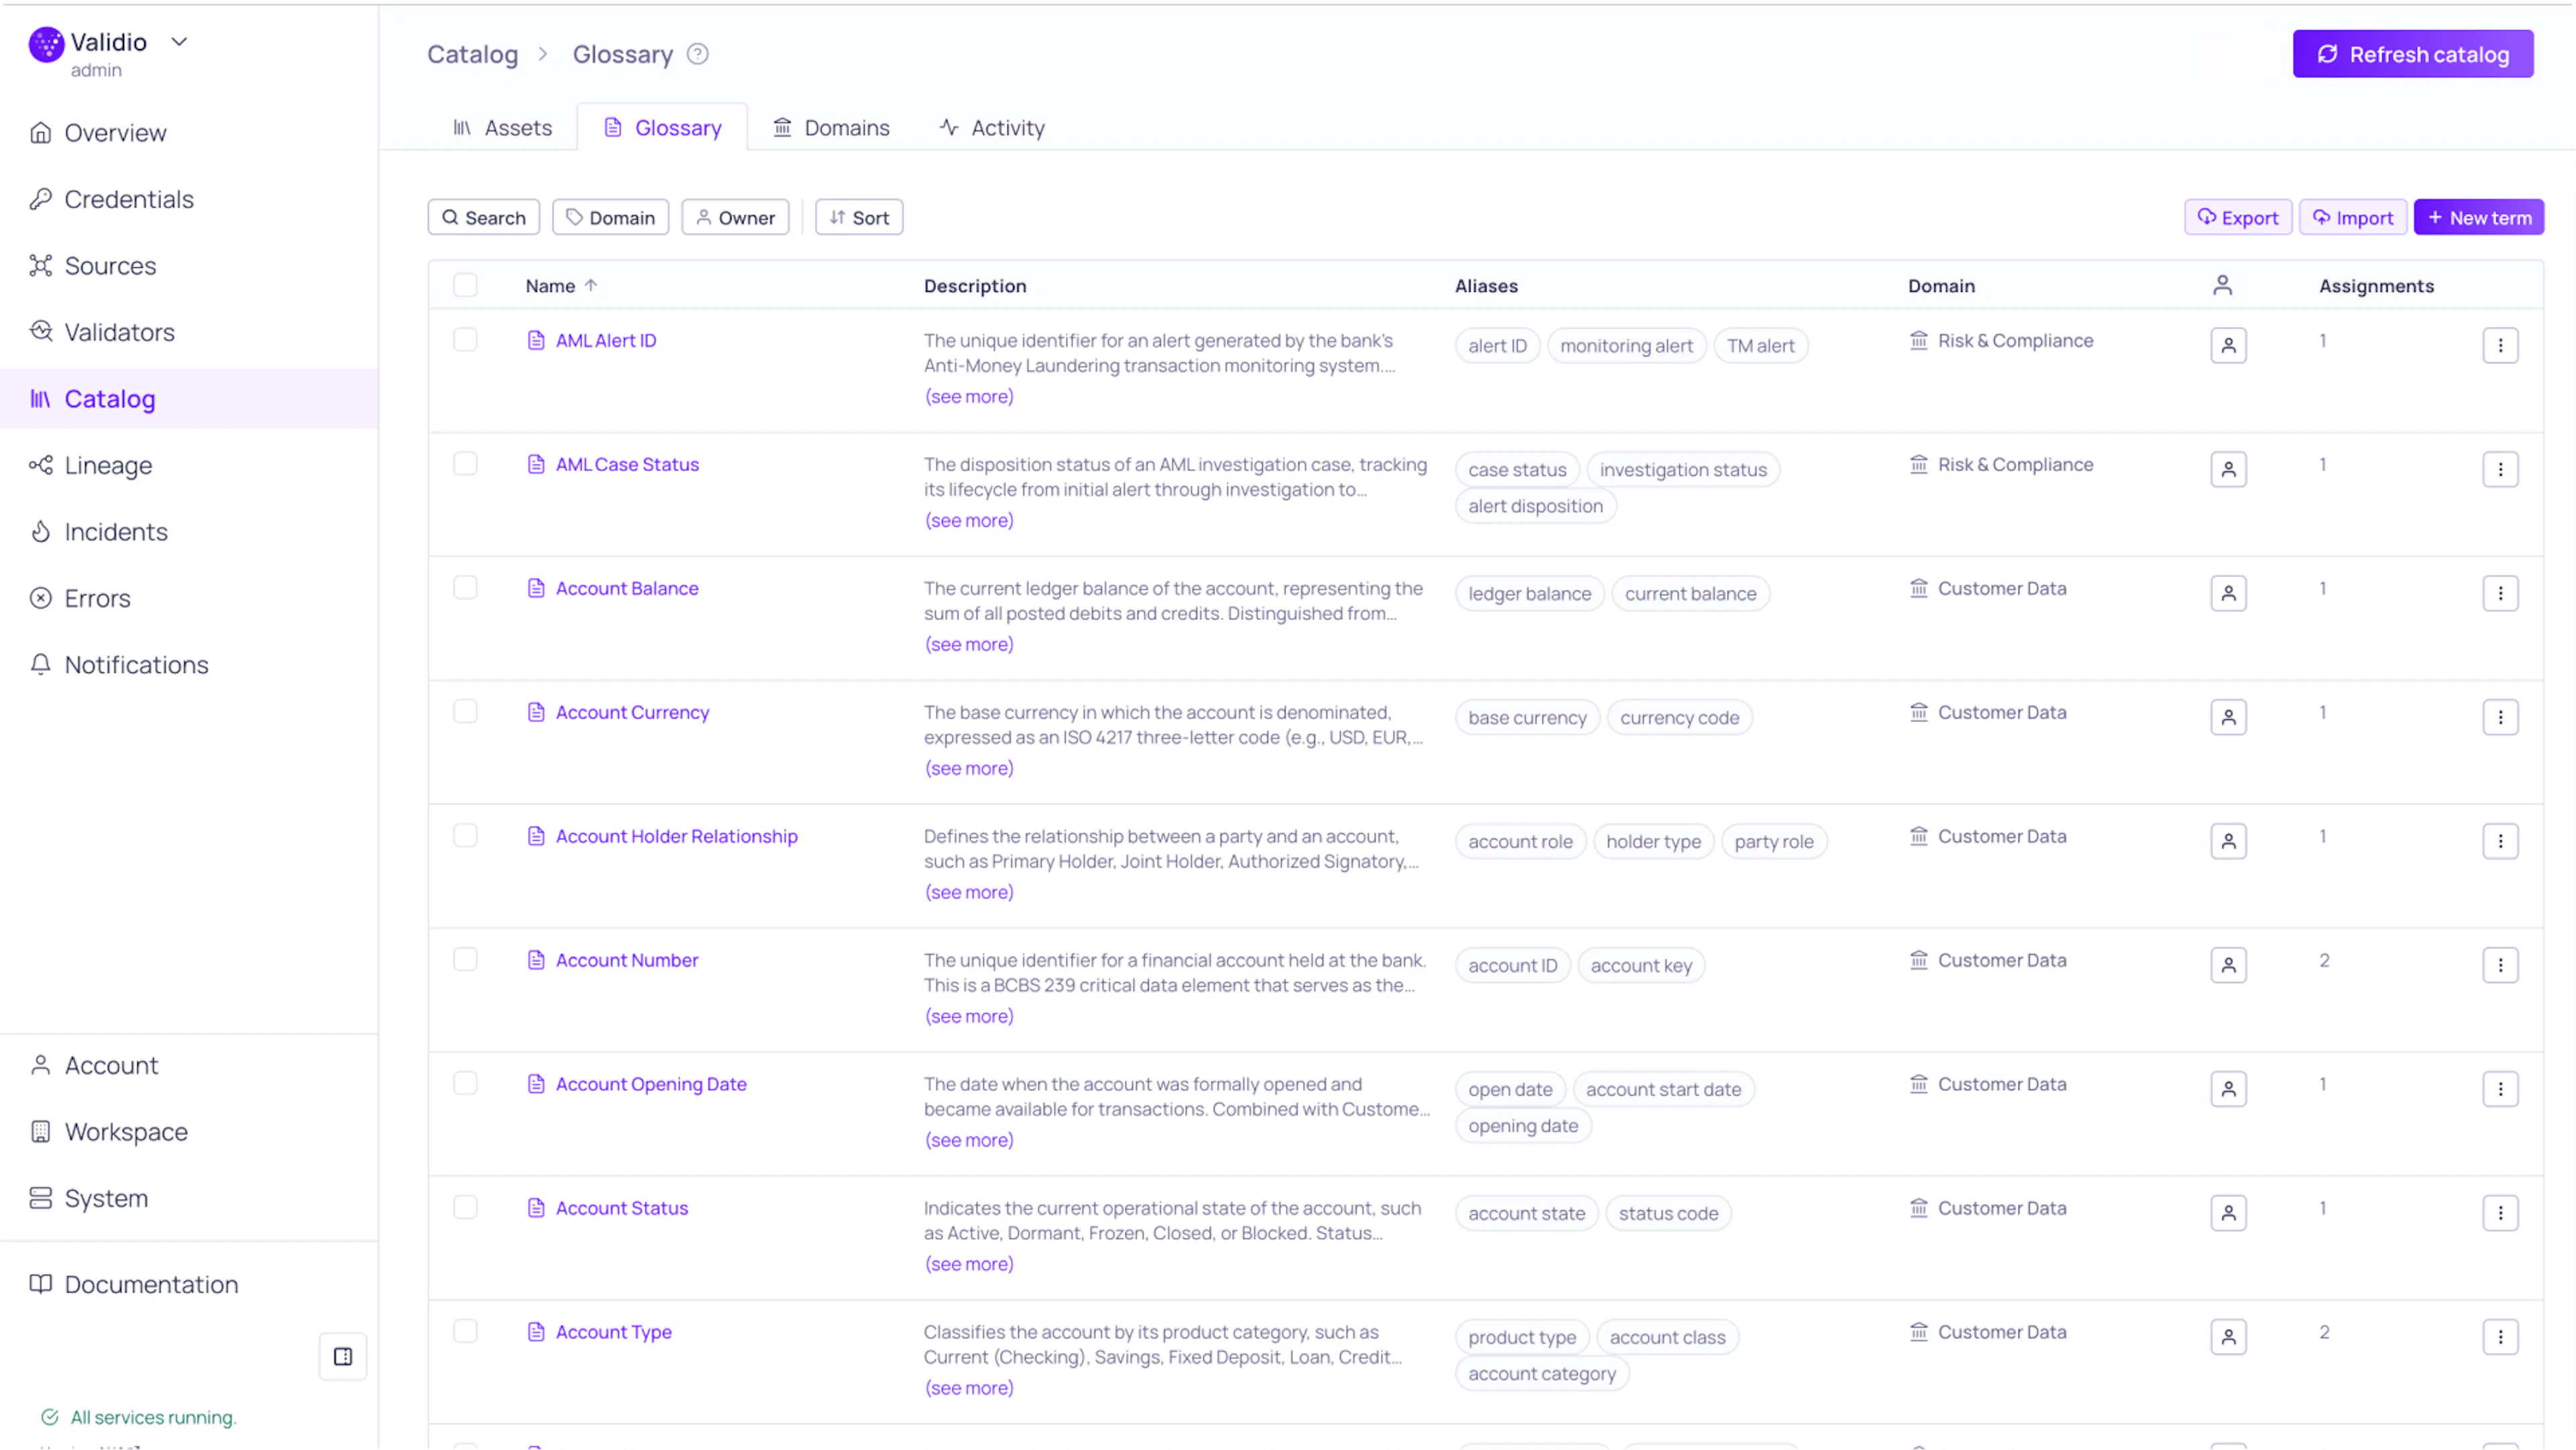
Task: Switch to the Activity tab
Action: [x=992, y=128]
